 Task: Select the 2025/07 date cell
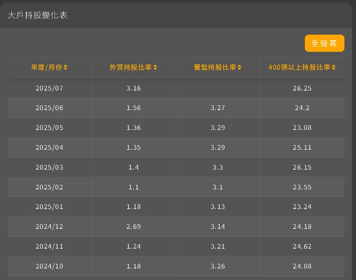point(49,88)
